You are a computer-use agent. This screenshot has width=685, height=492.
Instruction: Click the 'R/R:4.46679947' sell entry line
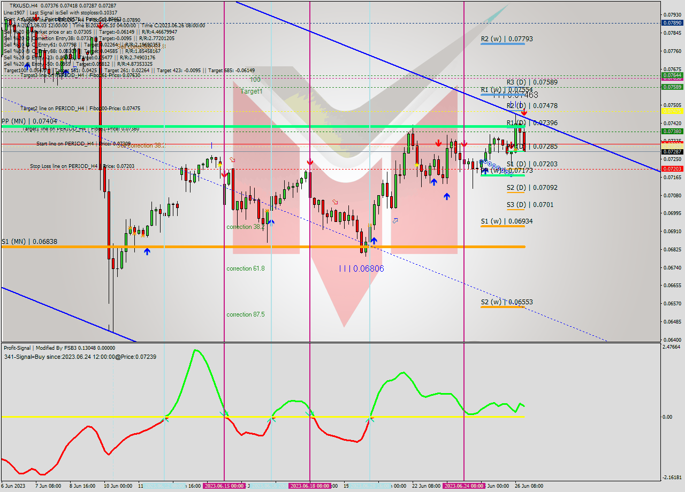[x=90, y=32]
